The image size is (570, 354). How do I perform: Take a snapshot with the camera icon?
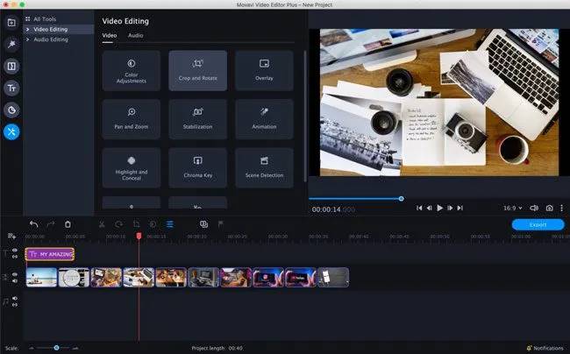pyautogui.click(x=549, y=208)
